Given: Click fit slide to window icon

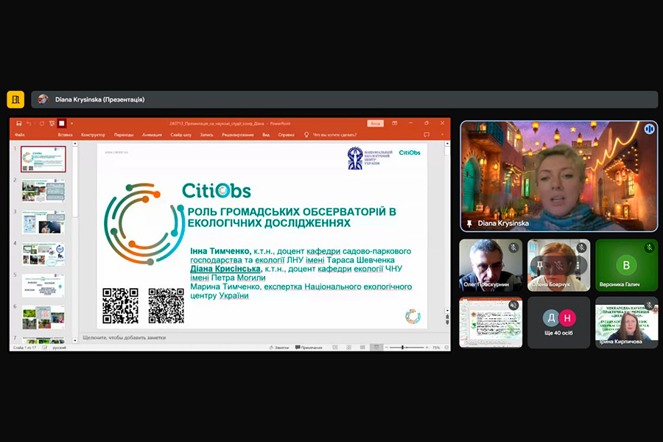Looking at the screenshot, I should [446, 348].
